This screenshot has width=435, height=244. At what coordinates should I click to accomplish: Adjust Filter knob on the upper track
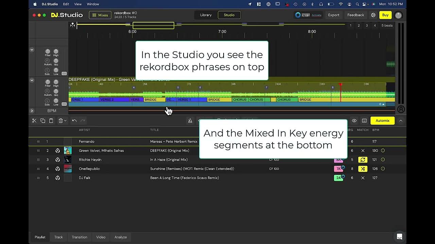(x=48, y=51)
